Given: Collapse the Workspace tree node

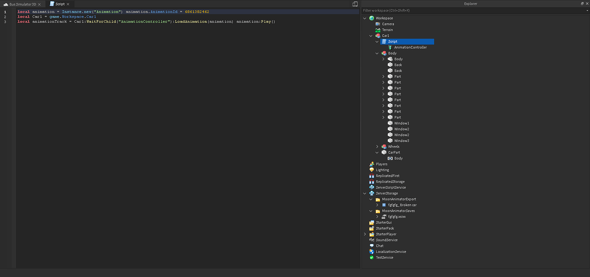Looking at the screenshot, I should (365, 18).
